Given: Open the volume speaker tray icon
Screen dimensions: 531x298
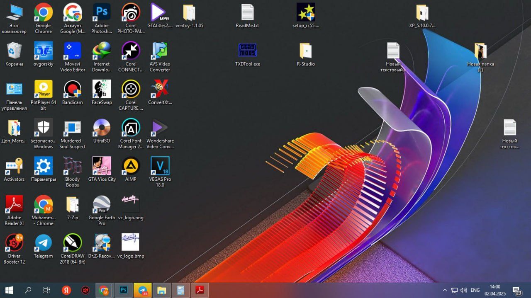Looking at the screenshot, I should tap(464, 290).
